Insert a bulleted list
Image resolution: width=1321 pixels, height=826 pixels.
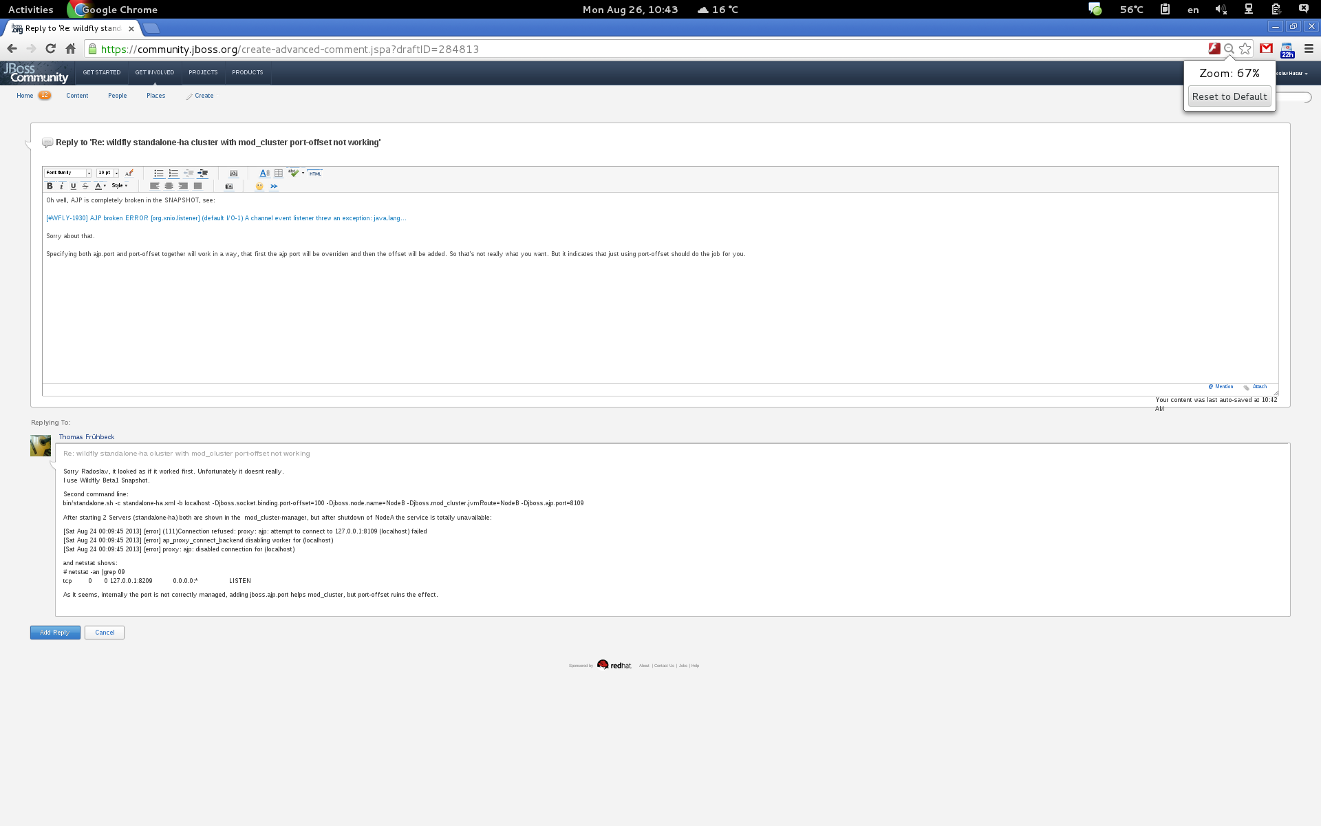pos(158,173)
